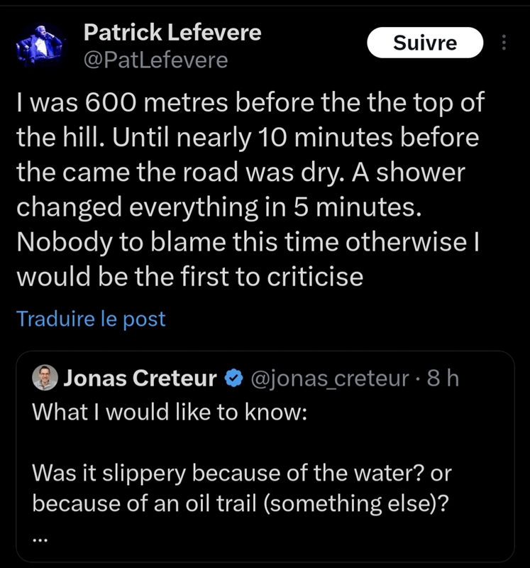Screen dimensions: 530x568
Task: Click the "Was it slippery" question line
Action: pyautogui.click(x=242, y=473)
